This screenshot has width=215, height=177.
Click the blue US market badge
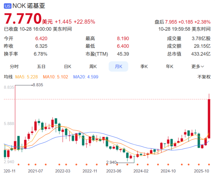click(8, 6)
